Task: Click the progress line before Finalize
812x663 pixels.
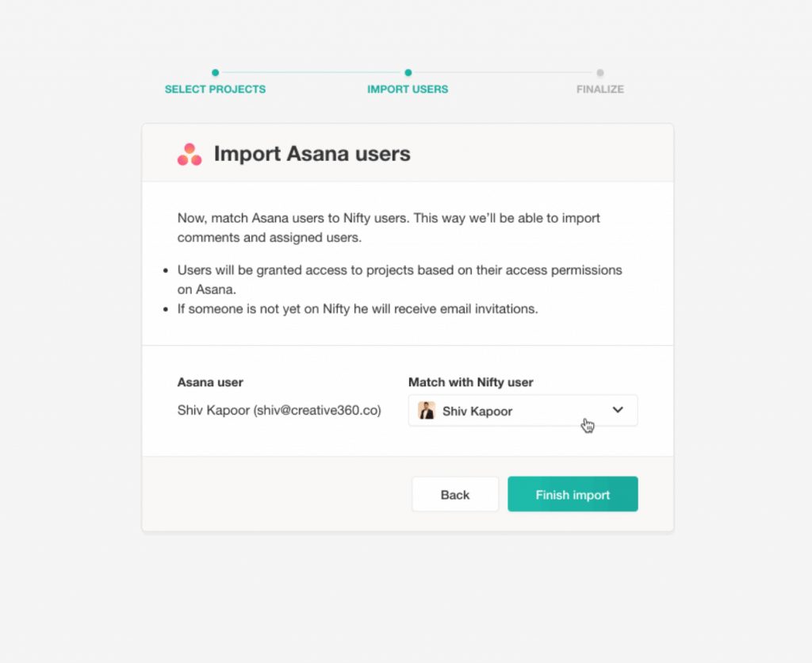Action: (x=504, y=72)
